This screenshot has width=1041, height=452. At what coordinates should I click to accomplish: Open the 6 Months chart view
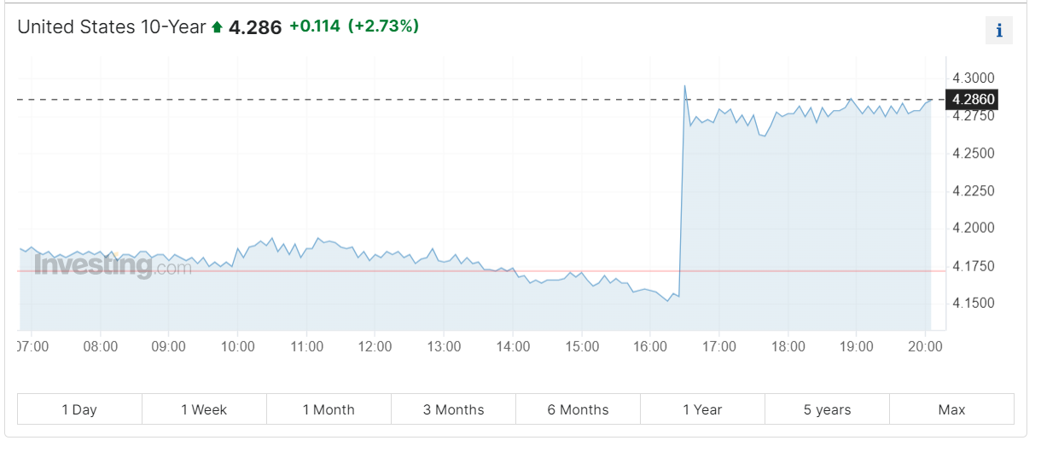pyautogui.click(x=578, y=409)
